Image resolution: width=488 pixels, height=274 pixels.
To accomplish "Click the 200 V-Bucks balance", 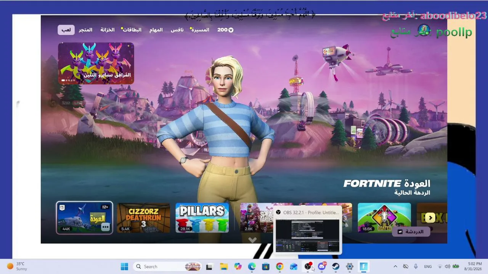I will pos(225,30).
